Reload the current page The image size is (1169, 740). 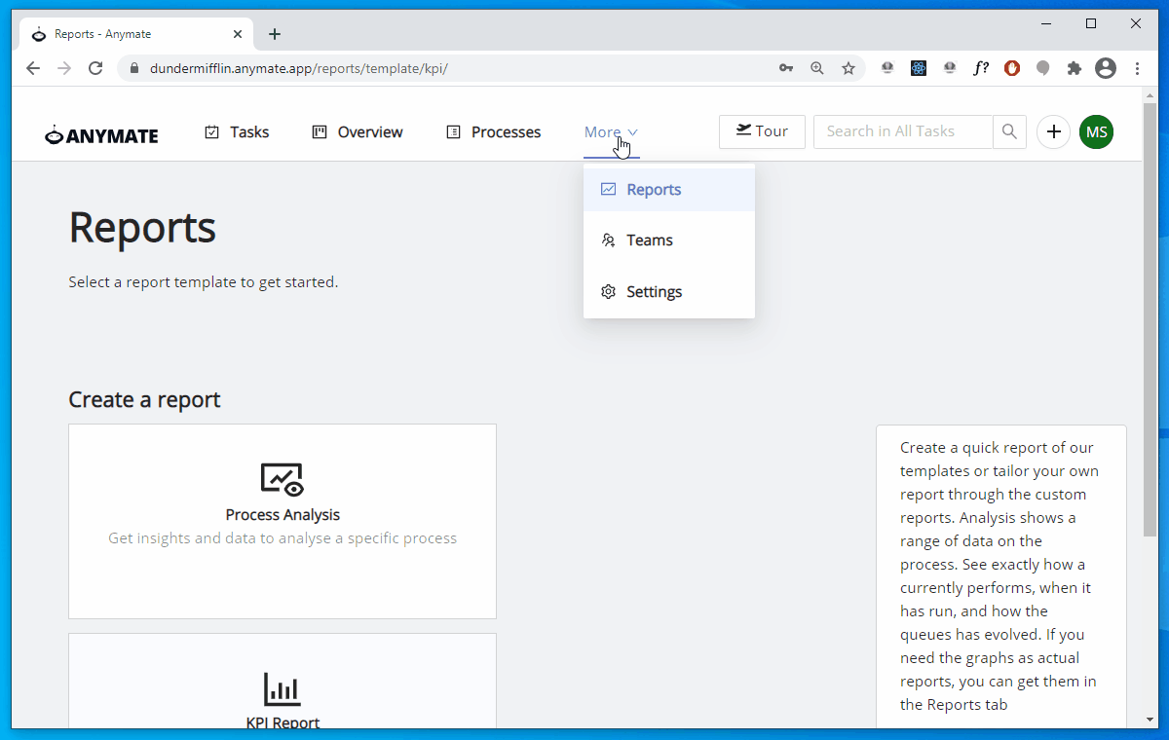95,68
